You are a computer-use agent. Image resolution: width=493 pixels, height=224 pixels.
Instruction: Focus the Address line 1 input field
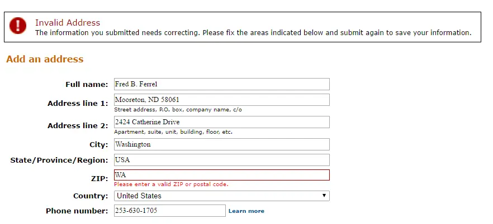click(222, 100)
